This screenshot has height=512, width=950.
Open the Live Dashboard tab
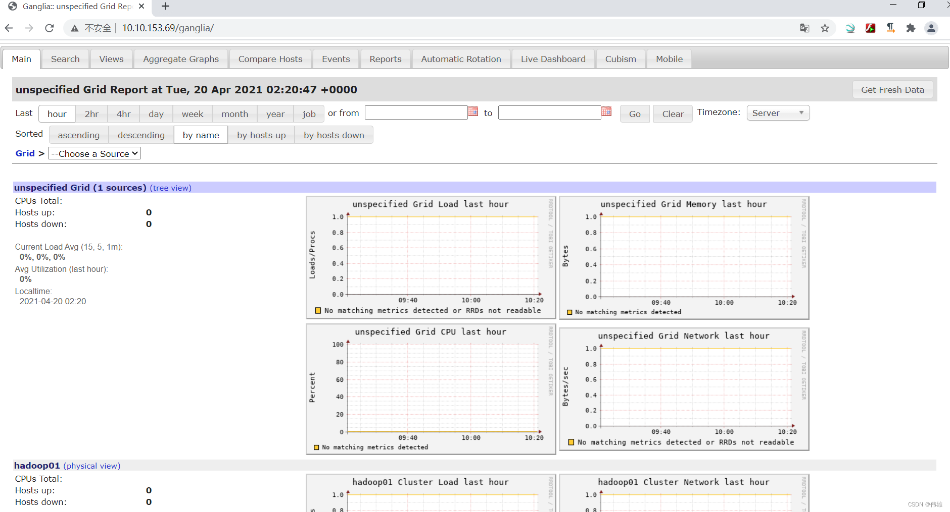[553, 59]
